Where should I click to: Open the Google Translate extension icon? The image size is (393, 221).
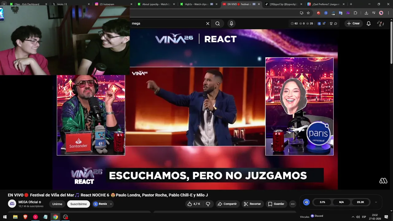(340, 13)
